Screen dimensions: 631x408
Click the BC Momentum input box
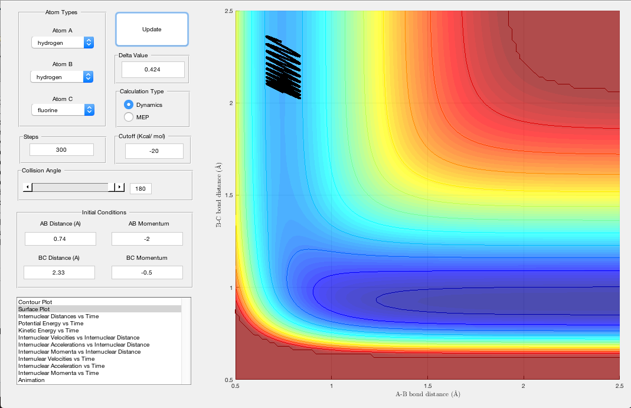coord(147,272)
